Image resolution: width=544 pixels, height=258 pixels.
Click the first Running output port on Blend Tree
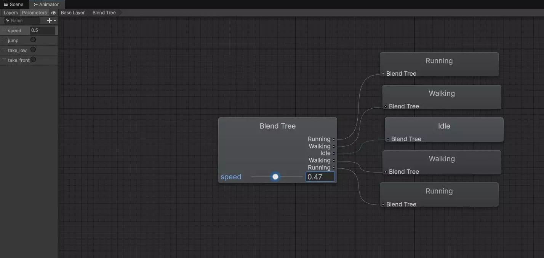[334, 139]
